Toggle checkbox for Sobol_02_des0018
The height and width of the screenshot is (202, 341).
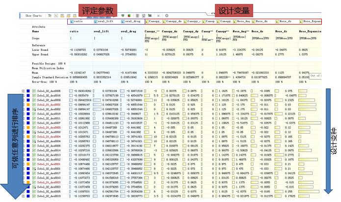pyautogui.click(x=34, y=114)
